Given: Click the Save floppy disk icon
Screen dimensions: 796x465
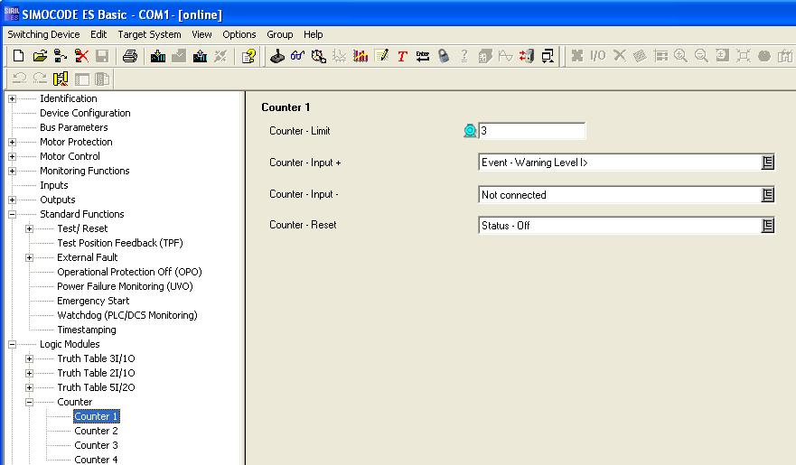Looking at the screenshot, I should (102, 56).
